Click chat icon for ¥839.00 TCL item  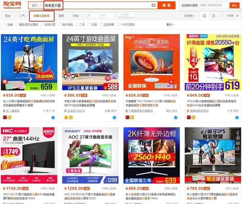[x=175, y=117]
